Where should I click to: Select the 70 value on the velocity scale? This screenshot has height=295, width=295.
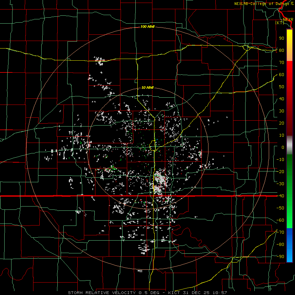coord(282,63)
